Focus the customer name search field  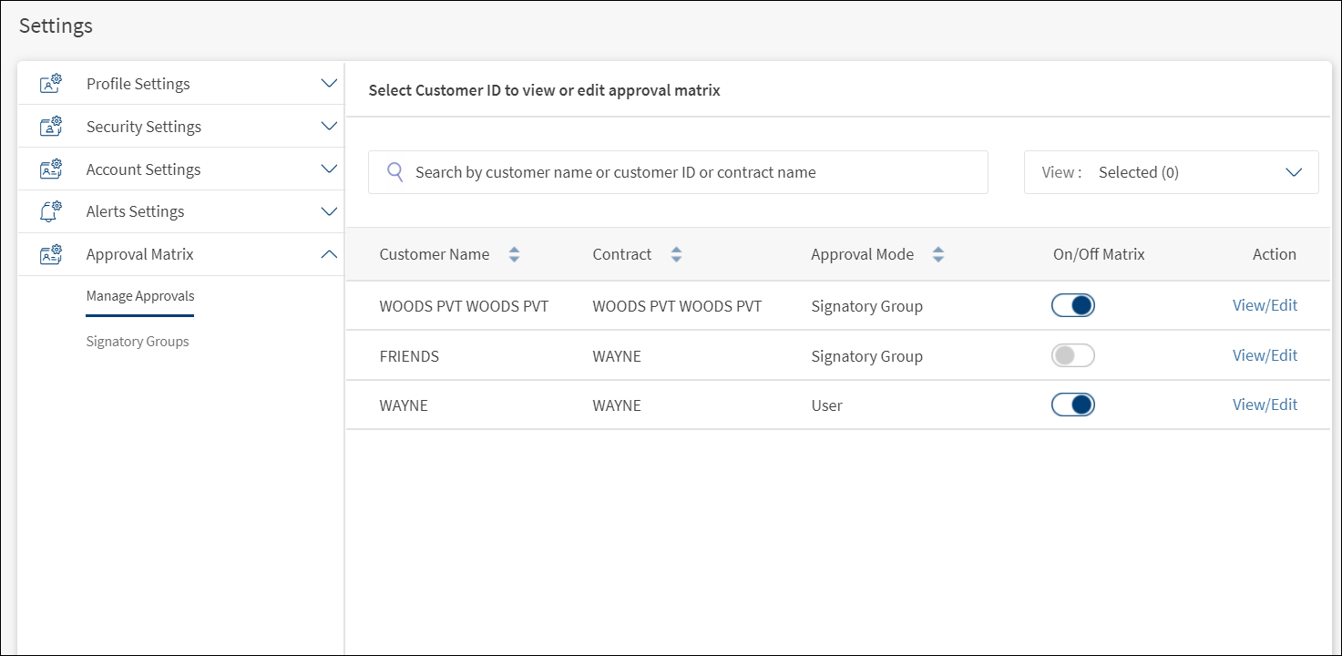[692, 172]
